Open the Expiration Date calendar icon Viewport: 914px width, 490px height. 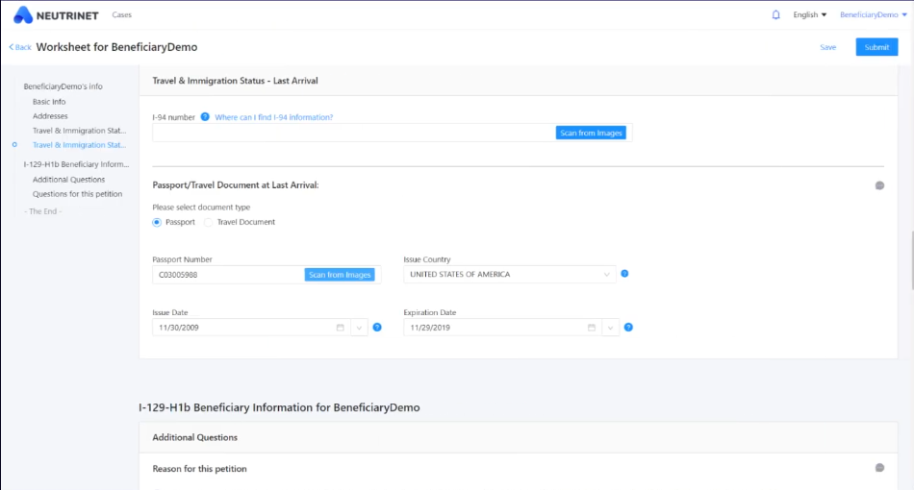(x=592, y=328)
